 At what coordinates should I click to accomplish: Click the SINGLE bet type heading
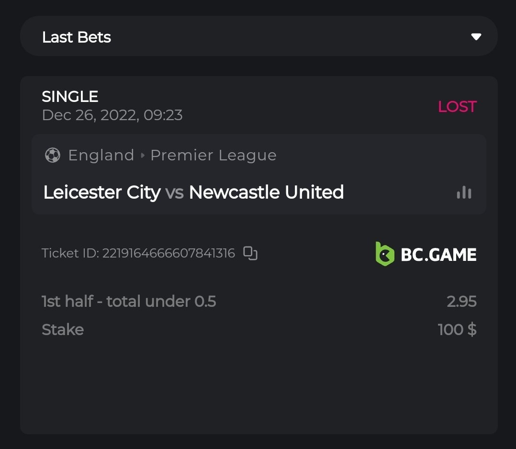tap(70, 97)
